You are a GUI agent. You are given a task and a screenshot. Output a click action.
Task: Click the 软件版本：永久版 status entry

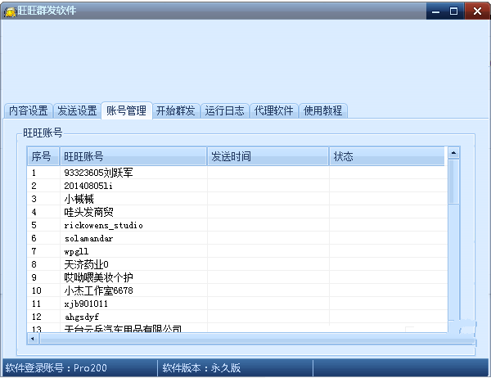coord(201,367)
